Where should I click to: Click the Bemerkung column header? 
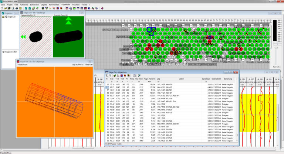click(x=228, y=79)
